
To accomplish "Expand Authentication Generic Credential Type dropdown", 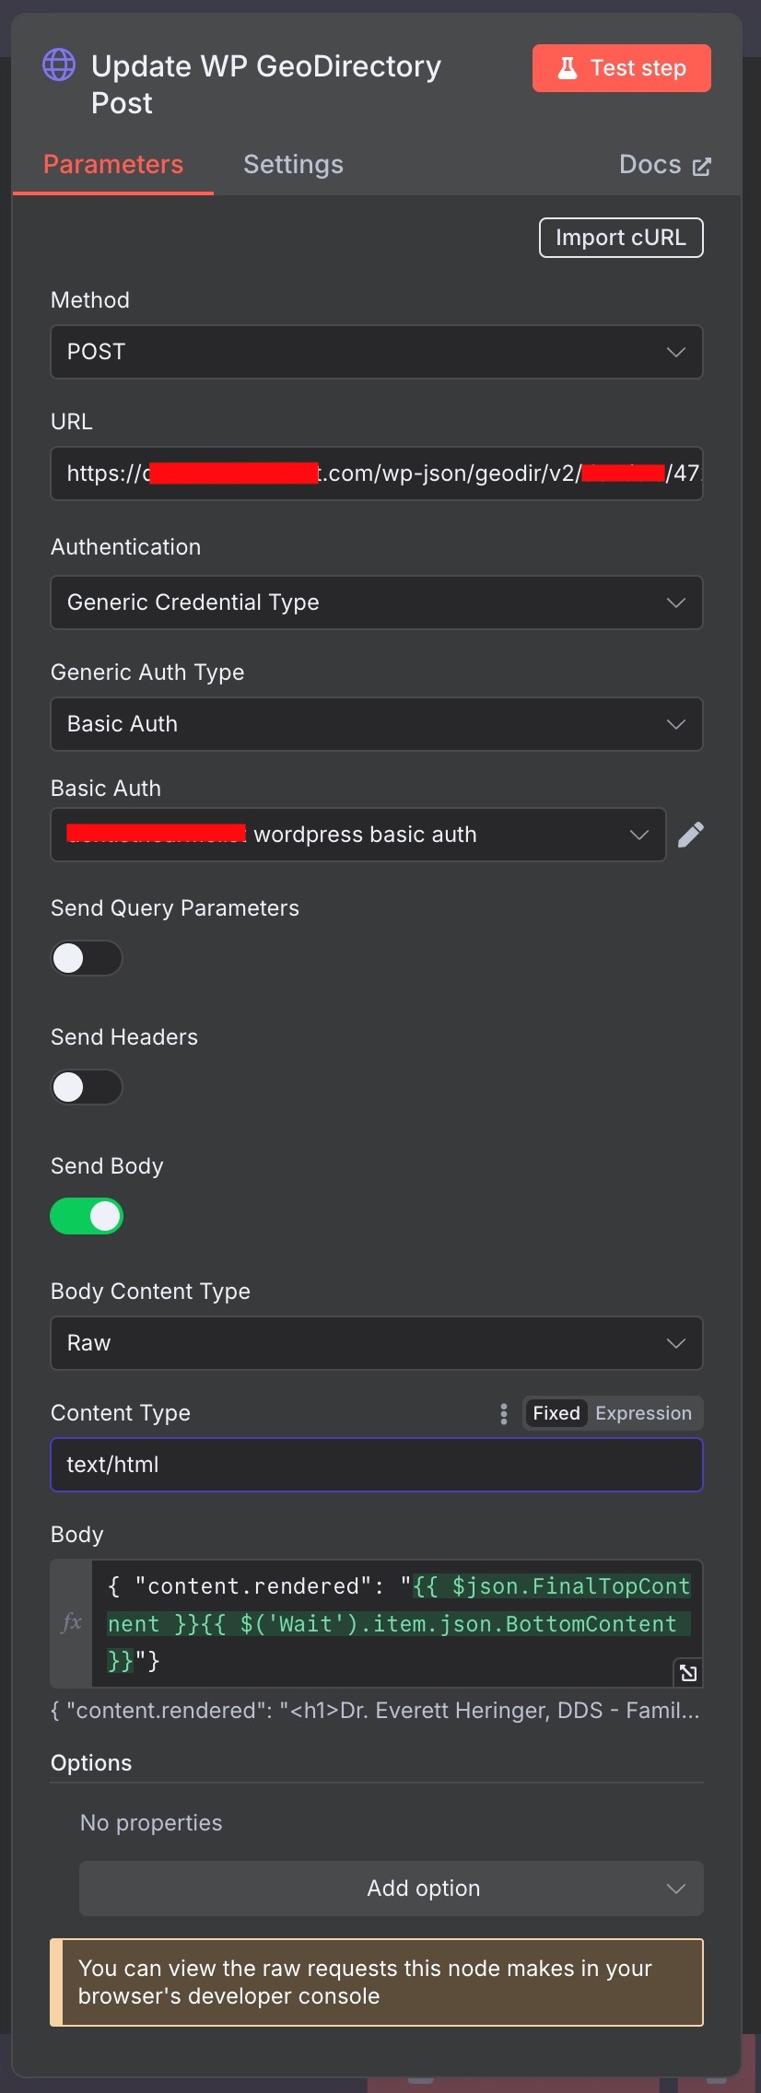I will (377, 602).
